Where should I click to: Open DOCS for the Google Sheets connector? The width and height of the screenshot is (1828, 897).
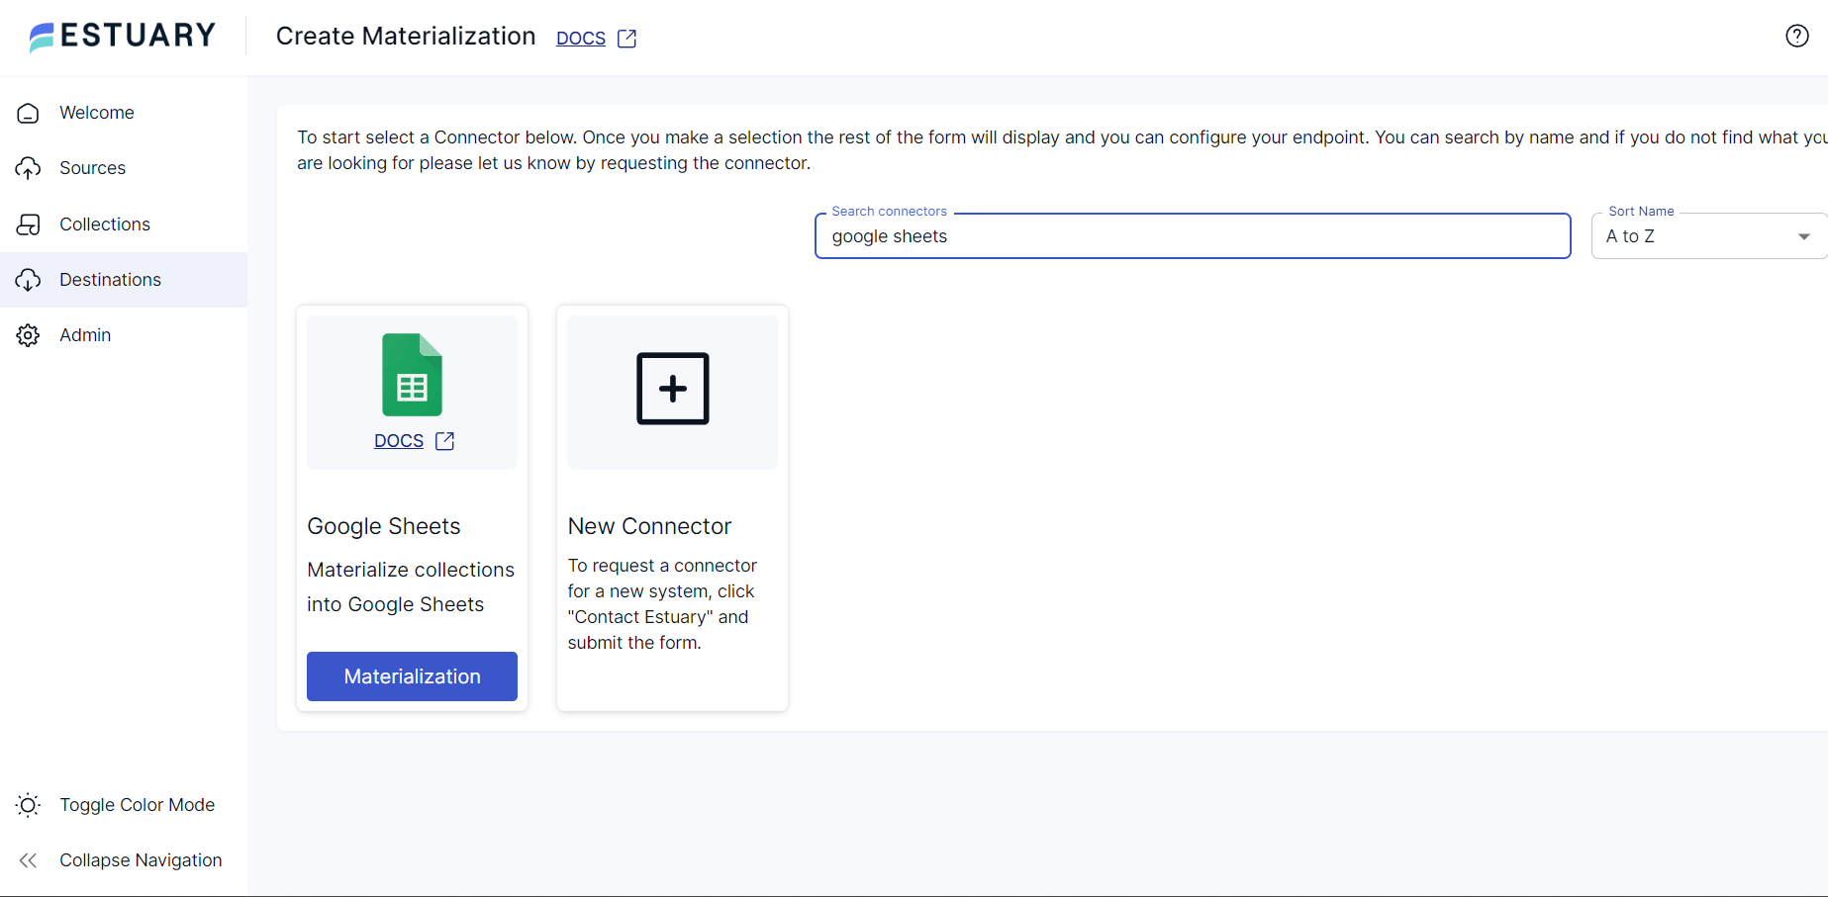[x=399, y=440]
